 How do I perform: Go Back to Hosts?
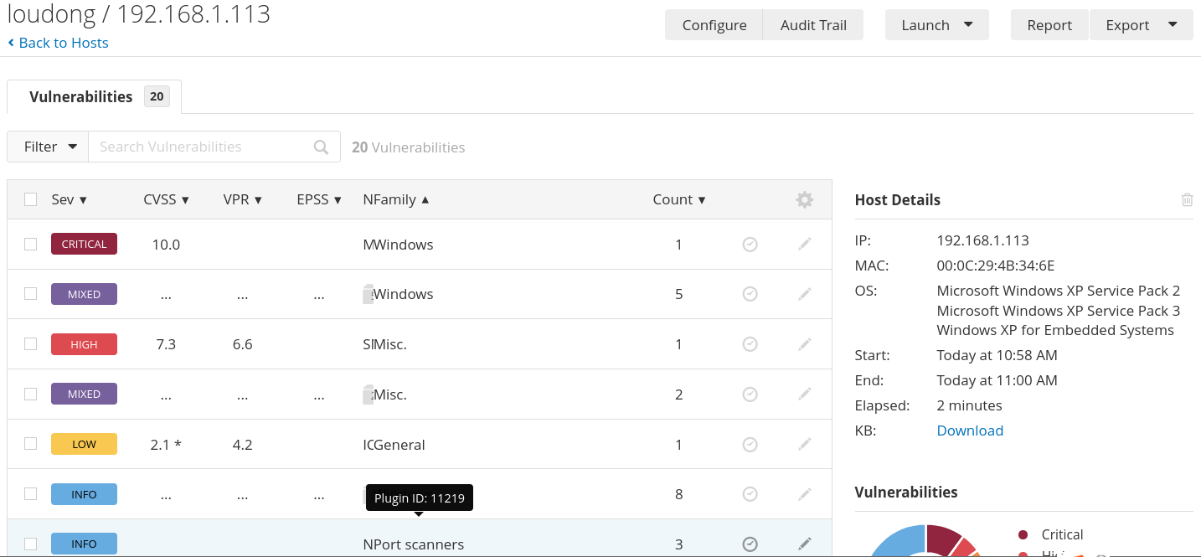click(59, 43)
